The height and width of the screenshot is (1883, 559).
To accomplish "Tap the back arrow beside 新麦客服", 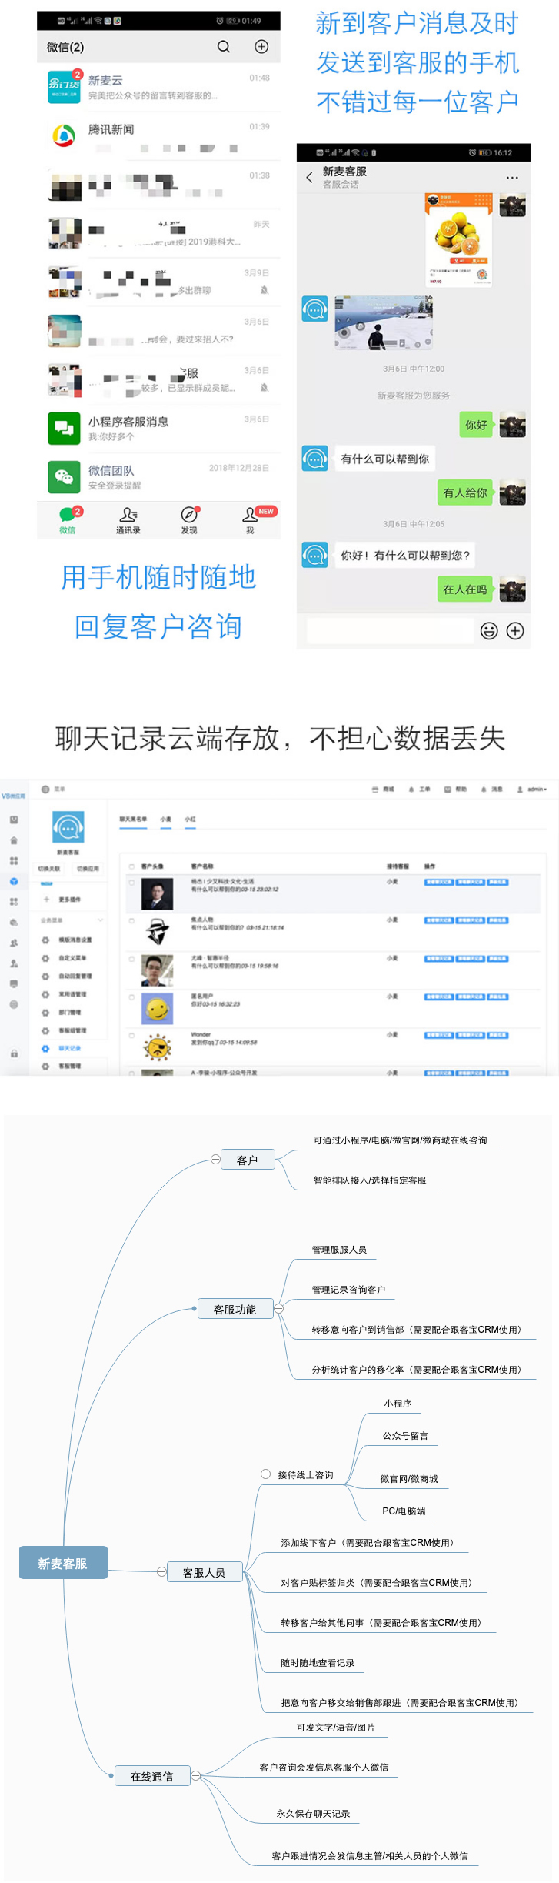I will [310, 178].
